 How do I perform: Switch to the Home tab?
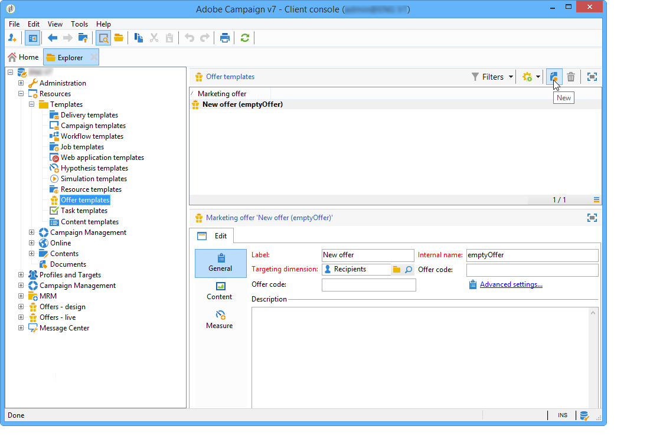23,57
